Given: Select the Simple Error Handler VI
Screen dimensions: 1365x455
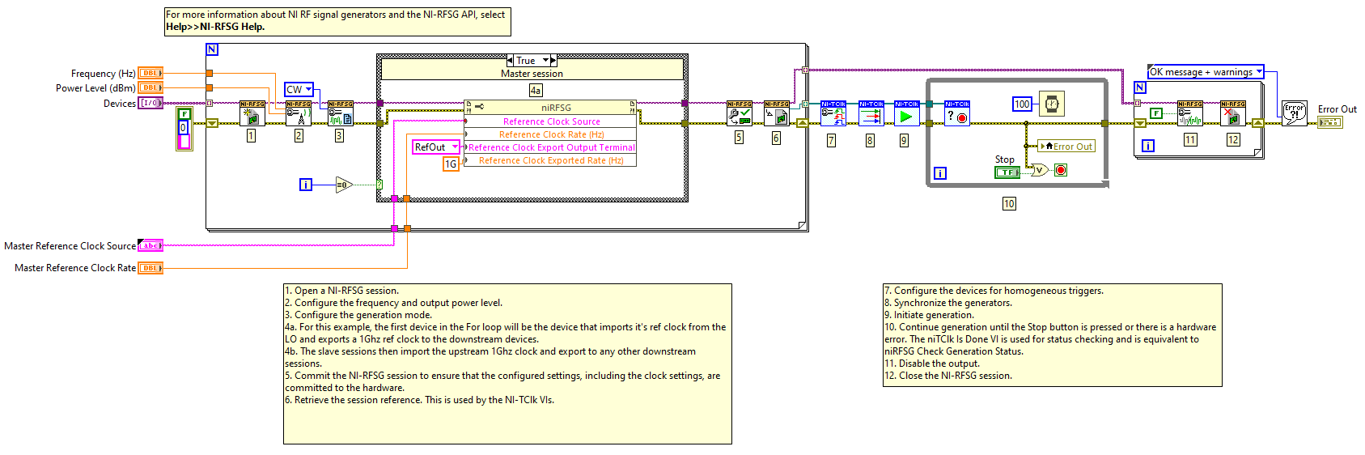Looking at the screenshot, I should tap(1295, 112).
